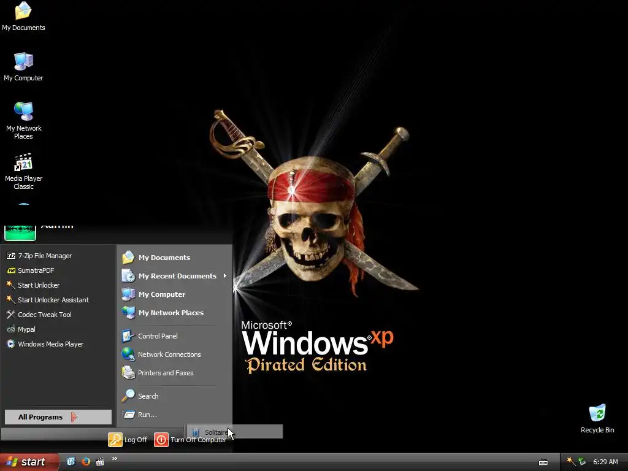The height and width of the screenshot is (471, 628).
Task: Click the Admin user account picture
Action: (x=20, y=232)
